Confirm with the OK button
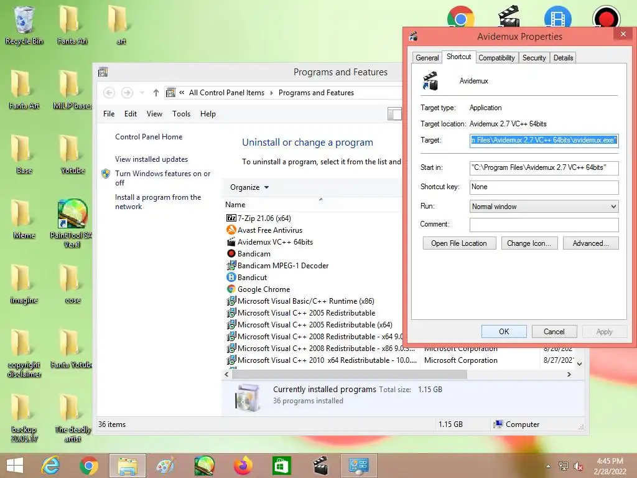This screenshot has height=478, width=637. click(504, 331)
